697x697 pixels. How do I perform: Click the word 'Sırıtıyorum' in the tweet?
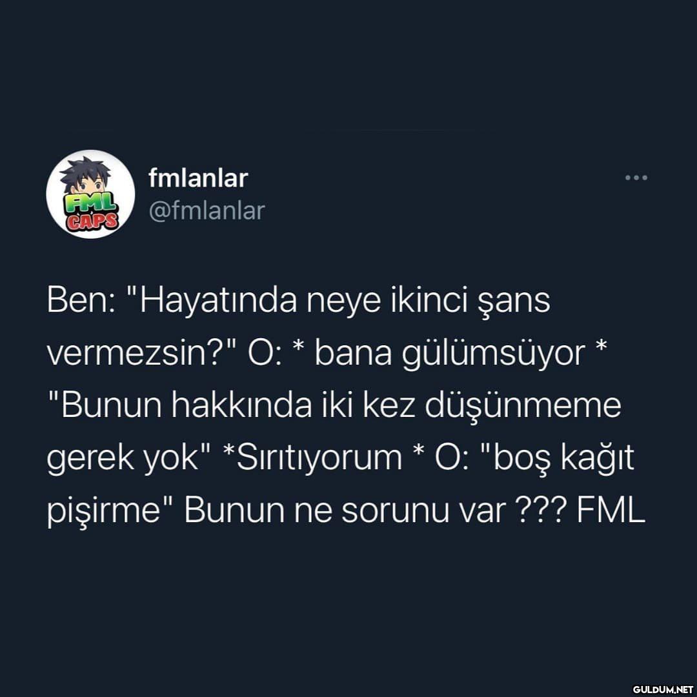tap(319, 458)
